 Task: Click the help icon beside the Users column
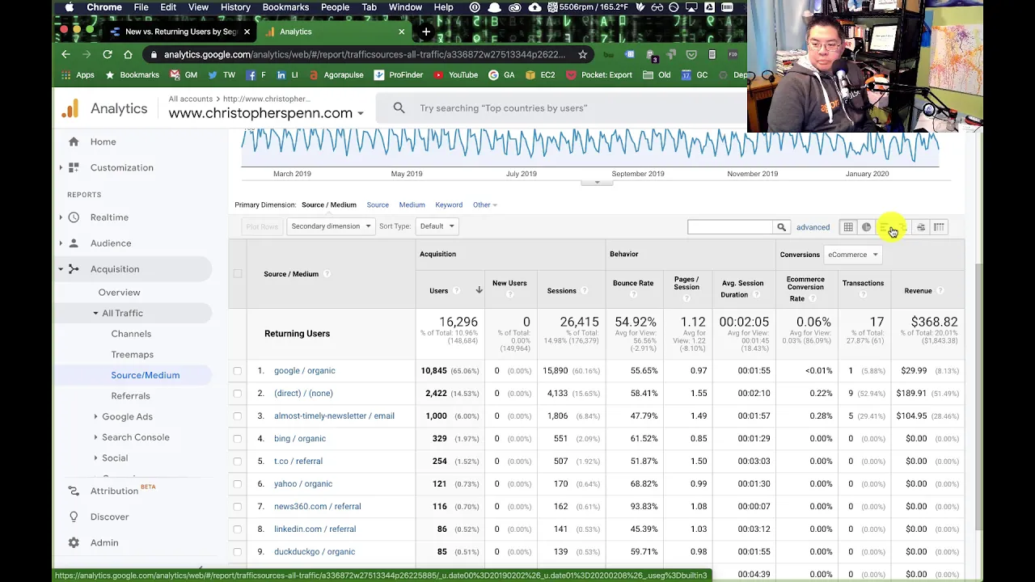pyautogui.click(x=456, y=291)
